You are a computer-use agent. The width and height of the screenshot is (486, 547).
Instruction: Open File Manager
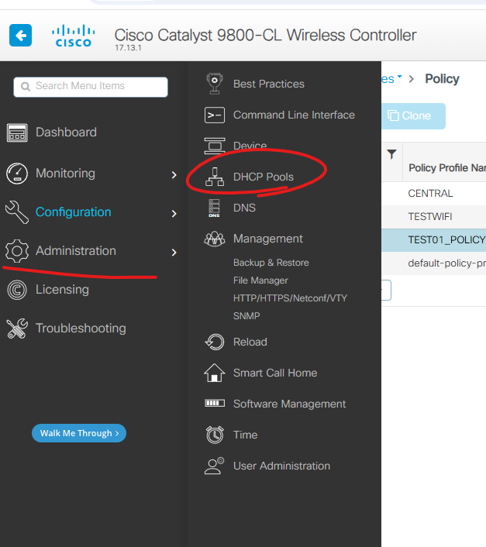[260, 280]
